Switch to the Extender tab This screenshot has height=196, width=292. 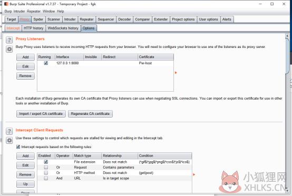161,19
